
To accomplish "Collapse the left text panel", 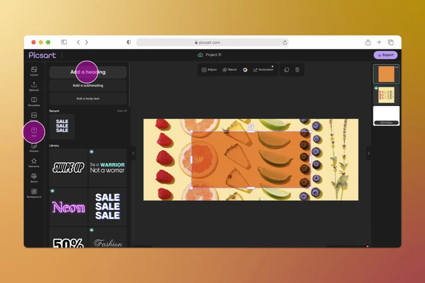I will point(133,153).
